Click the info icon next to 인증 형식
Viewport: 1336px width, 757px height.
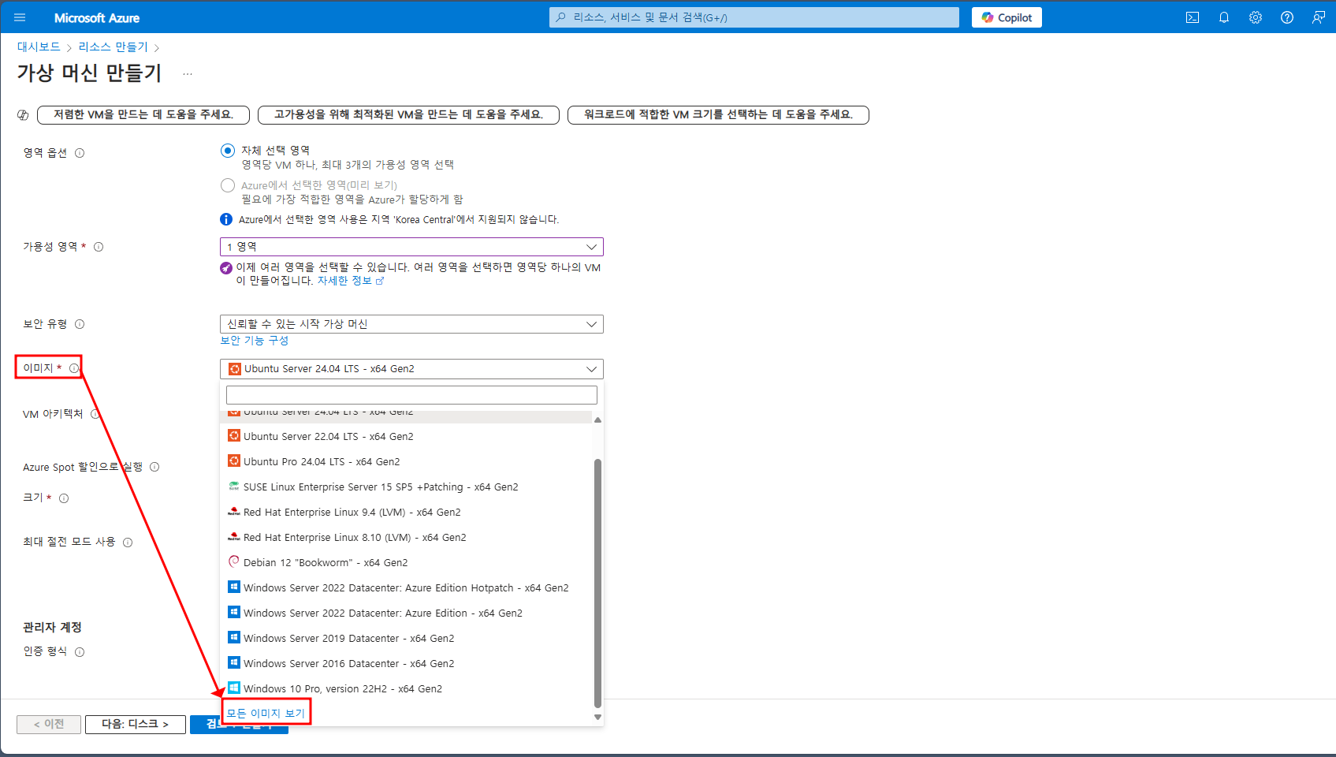point(80,652)
